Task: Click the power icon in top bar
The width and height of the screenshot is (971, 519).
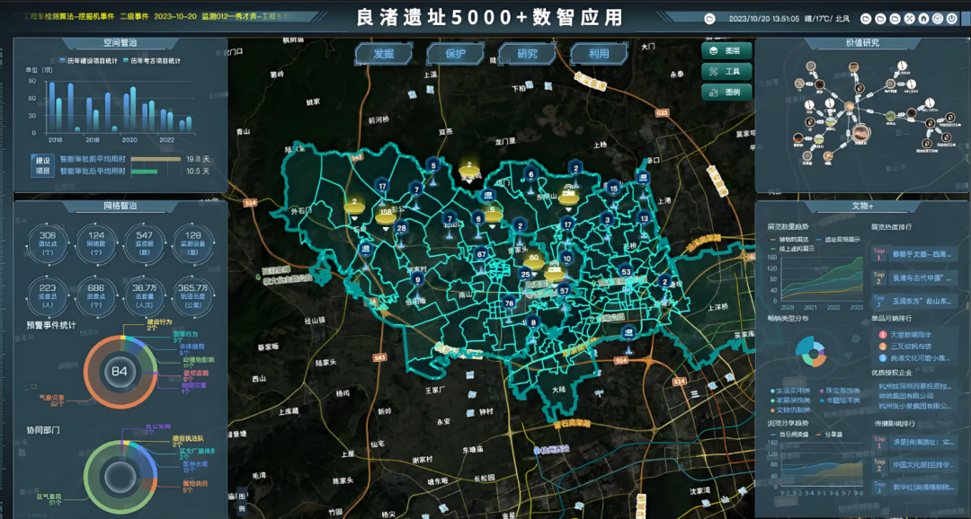Action: click(952, 18)
